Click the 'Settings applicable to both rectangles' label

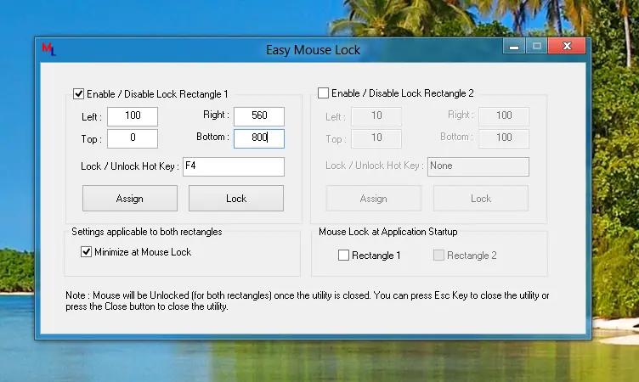pyautogui.click(x=147, y=232)
